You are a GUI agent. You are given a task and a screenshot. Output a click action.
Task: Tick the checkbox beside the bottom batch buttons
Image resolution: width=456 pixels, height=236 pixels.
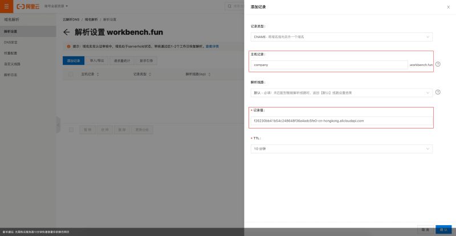pos(71,130)
